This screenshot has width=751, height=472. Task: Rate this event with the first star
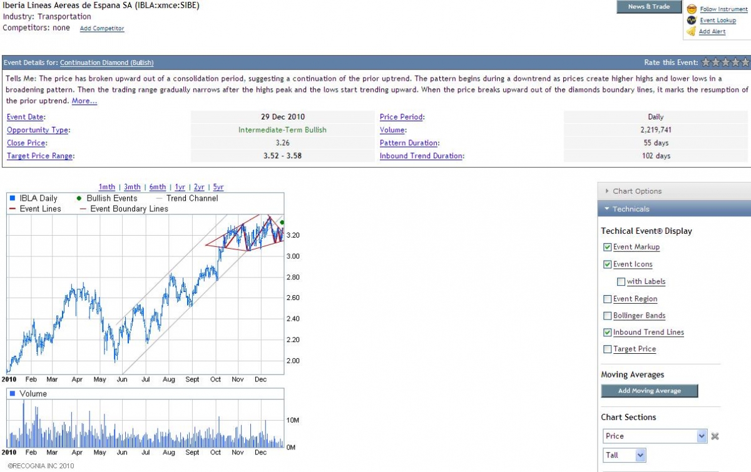[705, 63]
